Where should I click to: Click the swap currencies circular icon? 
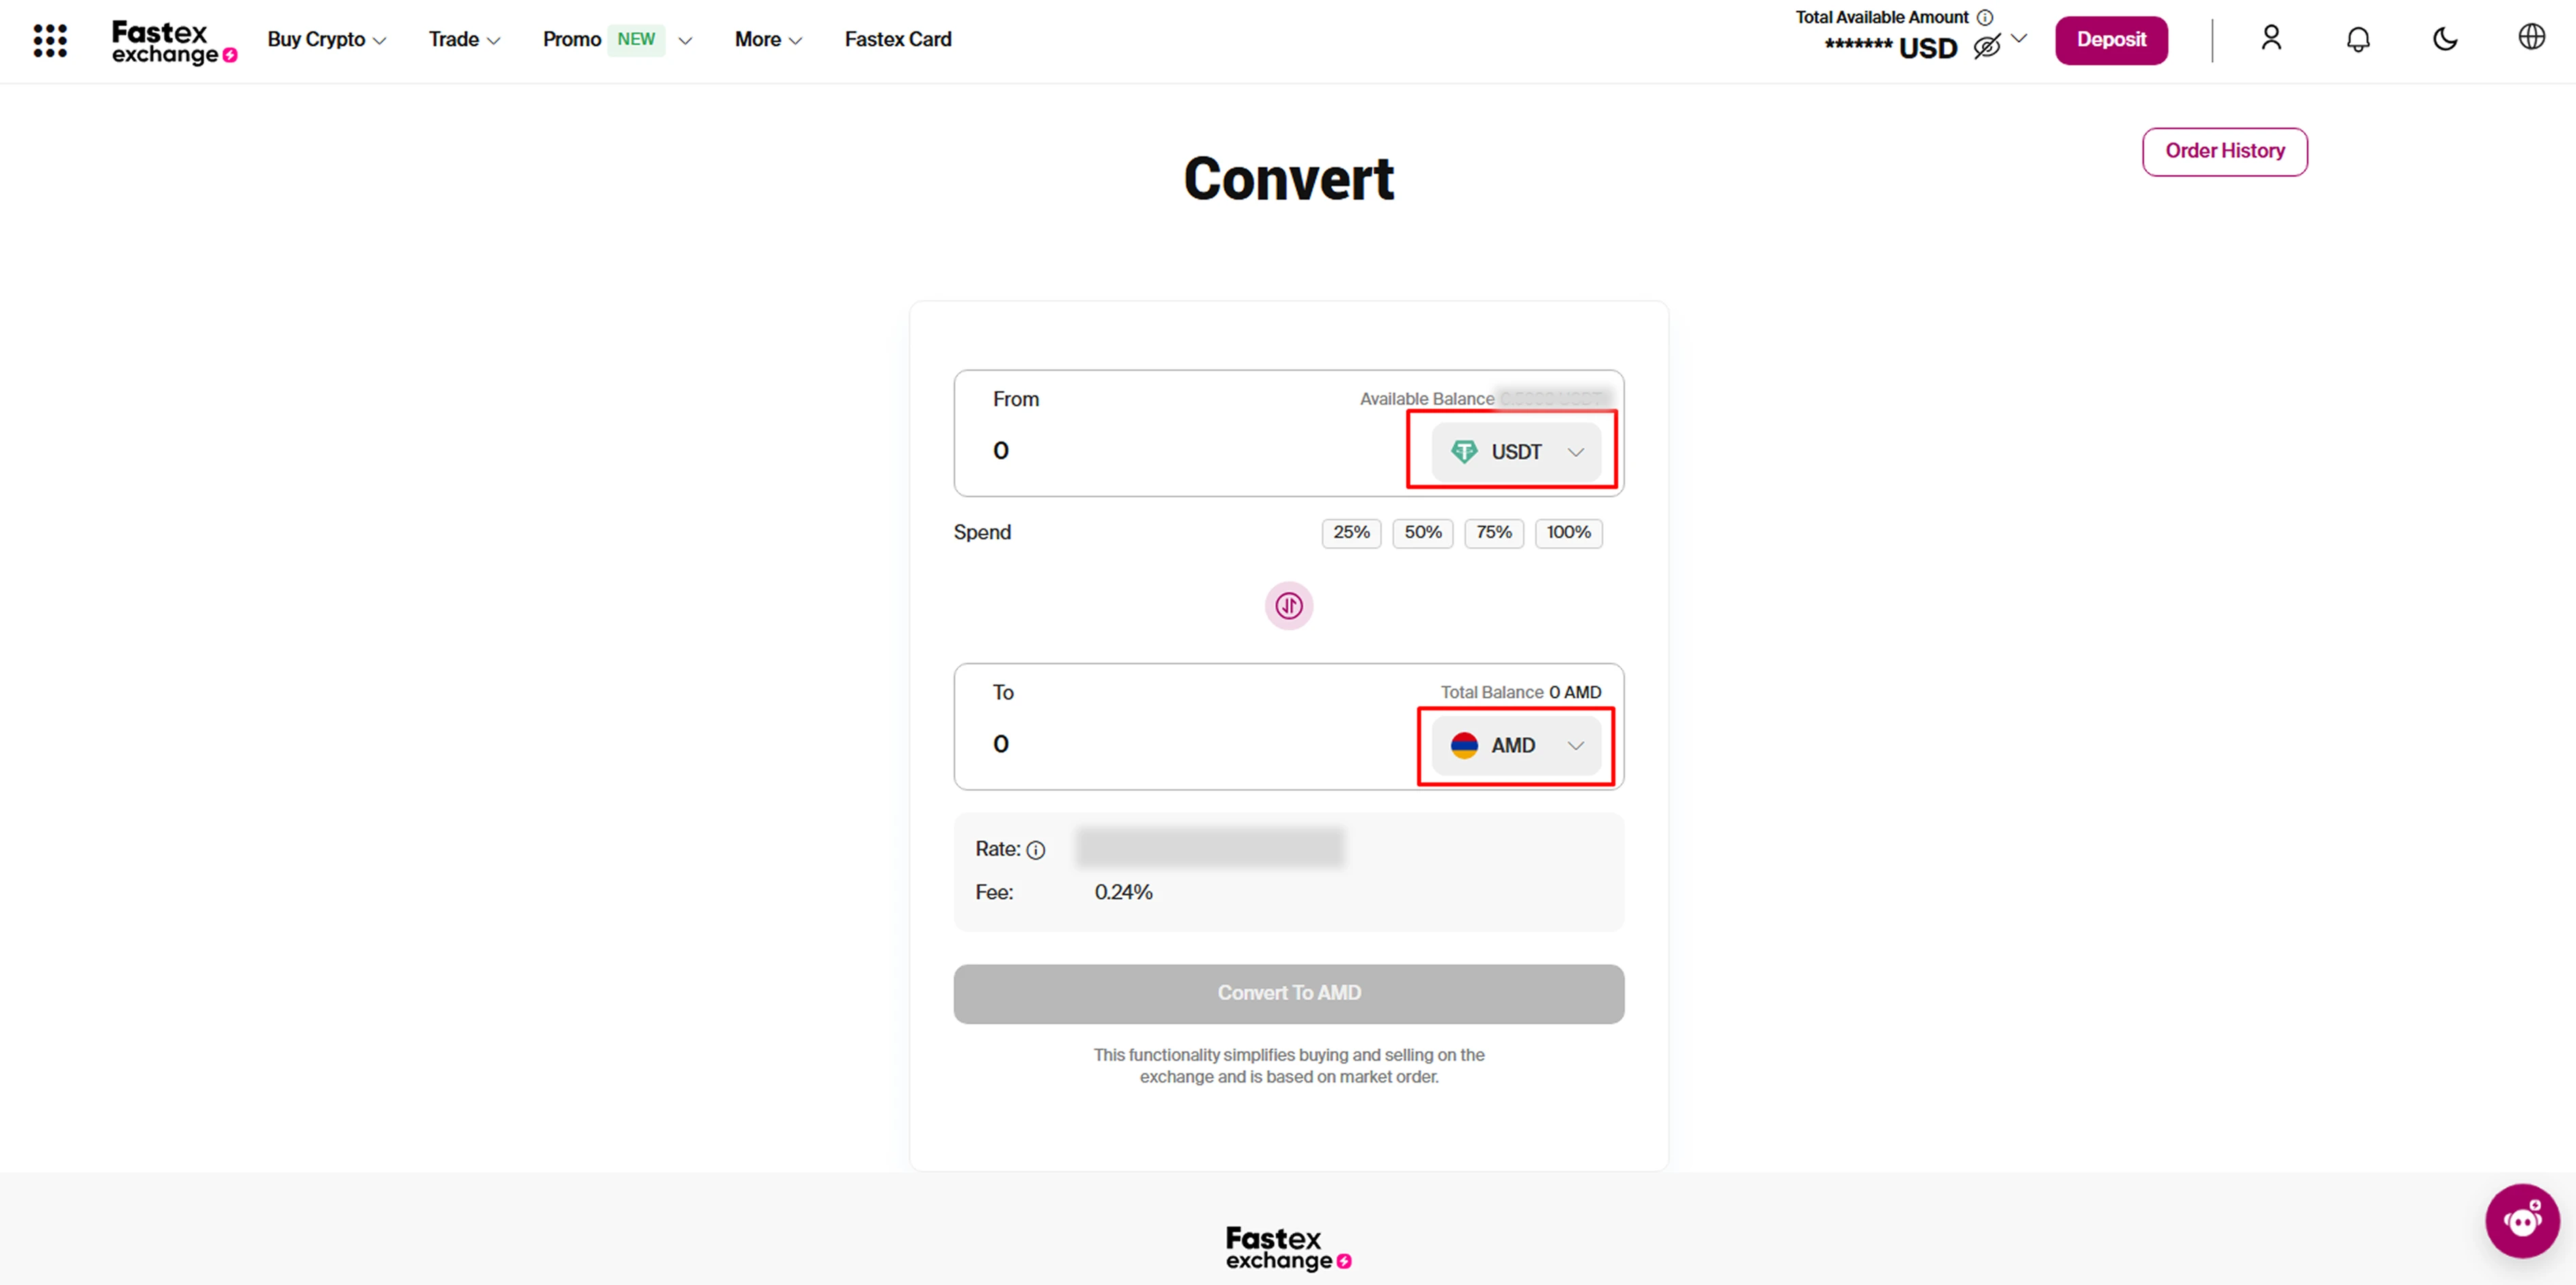[x=1288, y=606]
